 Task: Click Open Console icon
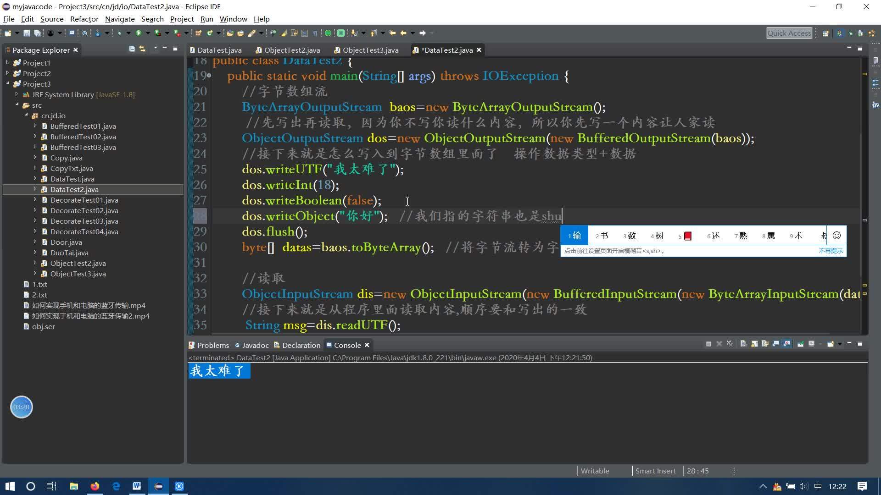coord(830,344)
